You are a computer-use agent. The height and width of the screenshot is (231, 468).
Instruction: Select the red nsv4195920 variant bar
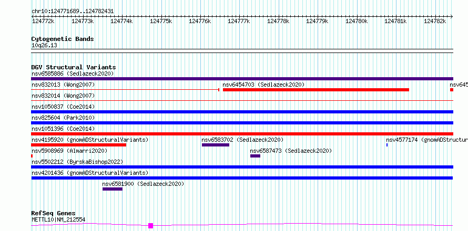tap(79, 145)
